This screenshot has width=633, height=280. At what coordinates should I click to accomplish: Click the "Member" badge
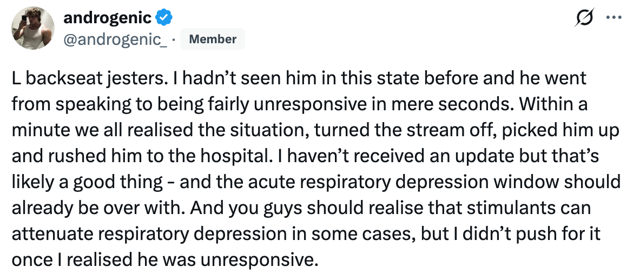click(x=213, y=39)
